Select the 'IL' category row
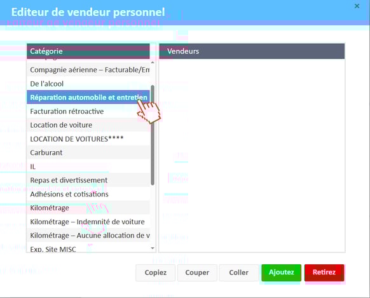 [x=88, y=166]
